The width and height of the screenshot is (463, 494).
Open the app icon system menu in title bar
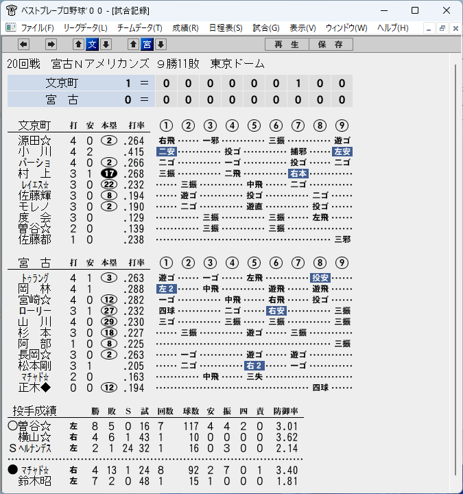coord(12,10)
